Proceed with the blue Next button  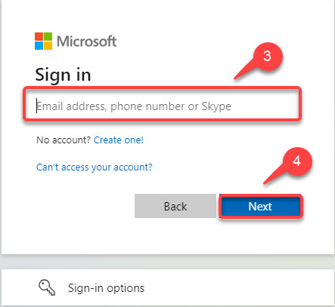point(260,207)
